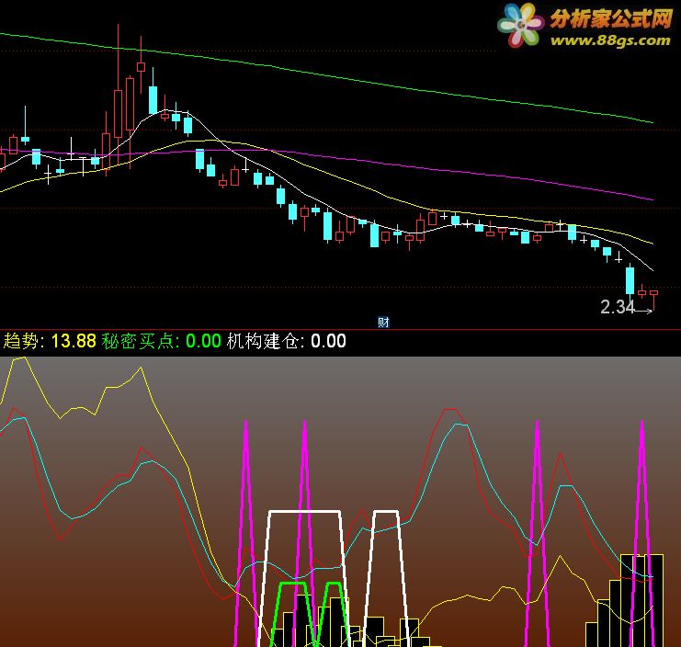The height and width of the screenshot is (647, 681).
Task: Click the 秘密买点: 0.00 indicator label
Action: [x=162, y=341]
